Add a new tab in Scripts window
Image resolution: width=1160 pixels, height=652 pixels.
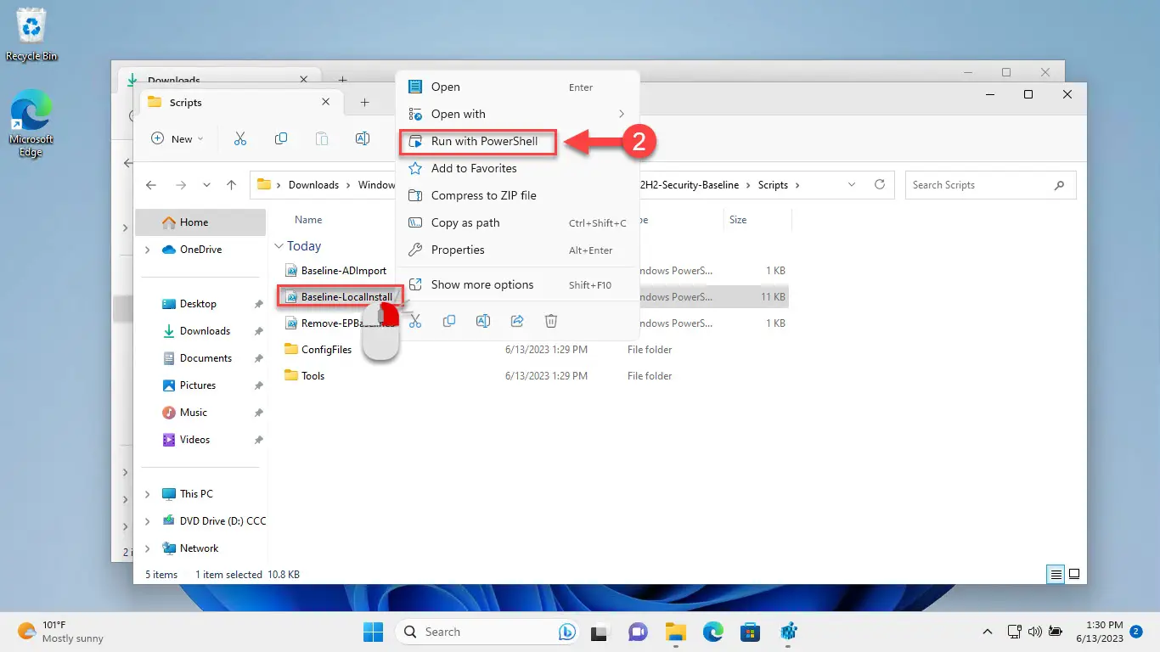(x=364, y=102)
